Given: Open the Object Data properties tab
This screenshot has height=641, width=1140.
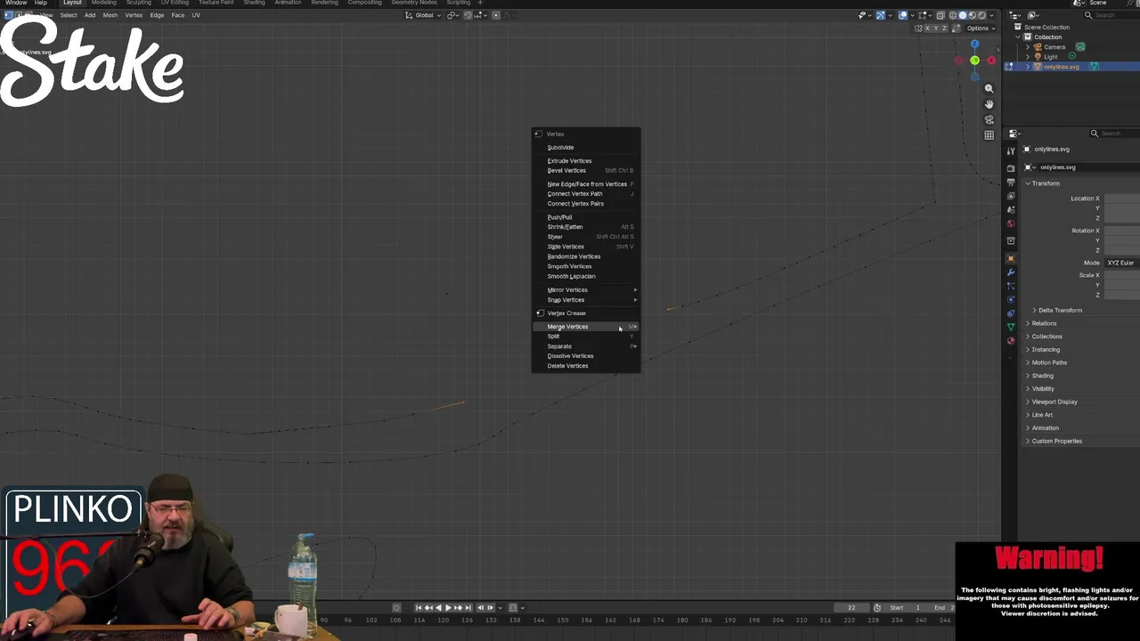Looking at the screenshot, I should [1011, 327].
